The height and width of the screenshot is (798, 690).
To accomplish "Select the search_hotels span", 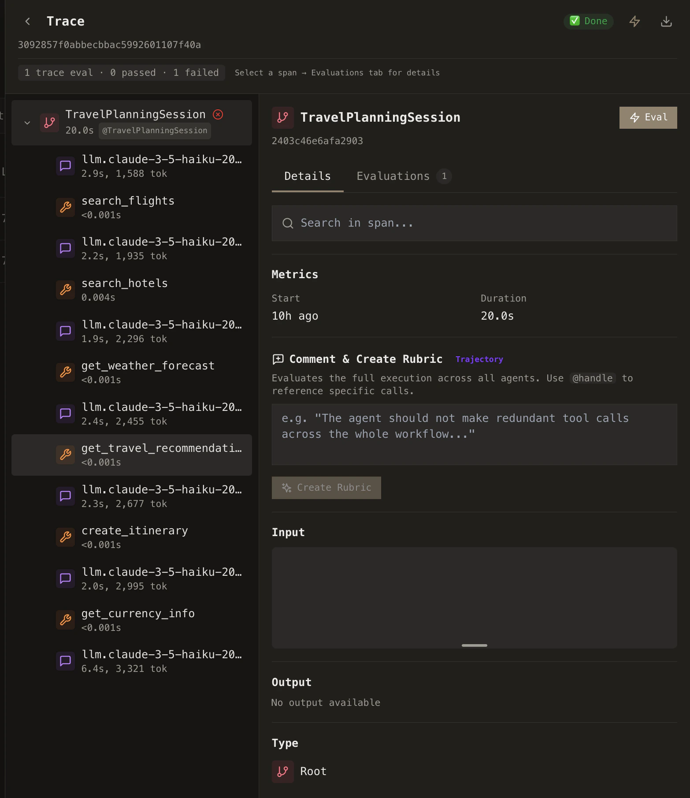I will point(125,289).
